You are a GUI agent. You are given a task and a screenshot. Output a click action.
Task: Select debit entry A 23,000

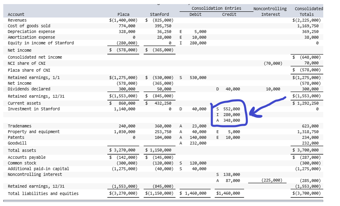tap(193, 126)
